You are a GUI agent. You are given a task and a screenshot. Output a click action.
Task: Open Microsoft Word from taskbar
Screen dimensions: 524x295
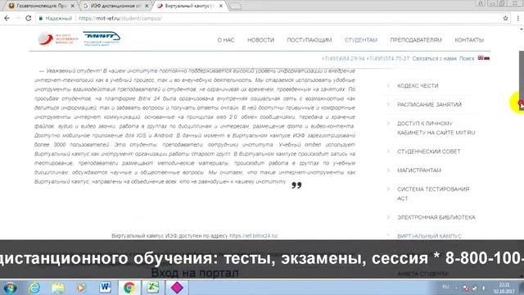pos(105,288)
